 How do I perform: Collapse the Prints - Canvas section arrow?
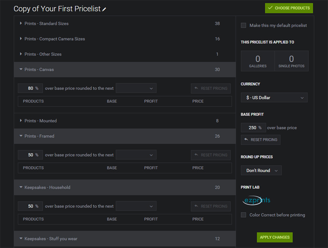point(21,69)
